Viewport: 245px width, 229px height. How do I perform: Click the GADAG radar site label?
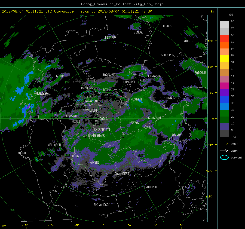click(103, 119)
